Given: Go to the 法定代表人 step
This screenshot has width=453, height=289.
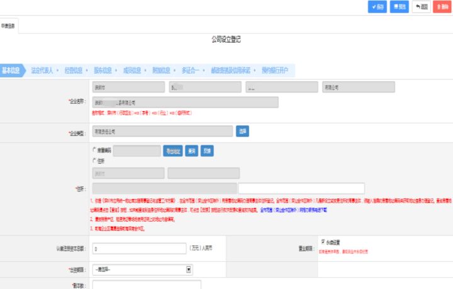Looking at the screenshot, I should click(x=42, y=71).
